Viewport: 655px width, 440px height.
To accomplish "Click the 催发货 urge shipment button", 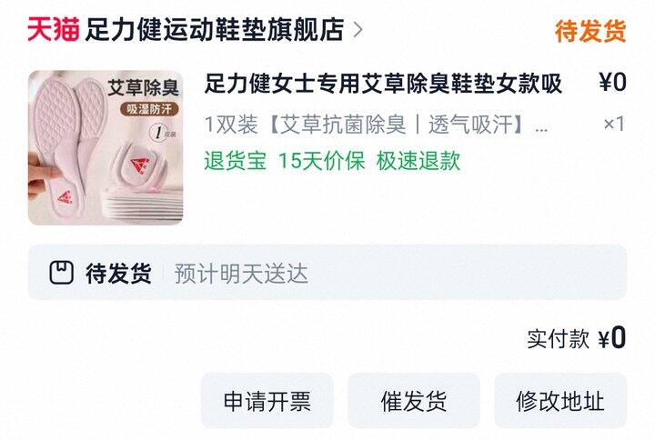I will [x=414, y=401].
